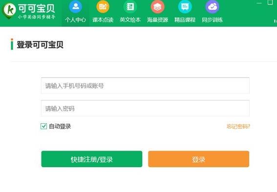Screen dimensions: 277x192
Task: Click the 自动登录 label text
Action: pyautogui.click(x=60, y=126)
